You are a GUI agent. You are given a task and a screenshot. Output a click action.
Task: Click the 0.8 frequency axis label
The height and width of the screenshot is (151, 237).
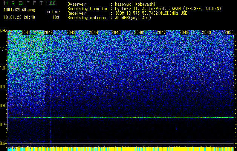pyautogui.click(x=3, y=106)
